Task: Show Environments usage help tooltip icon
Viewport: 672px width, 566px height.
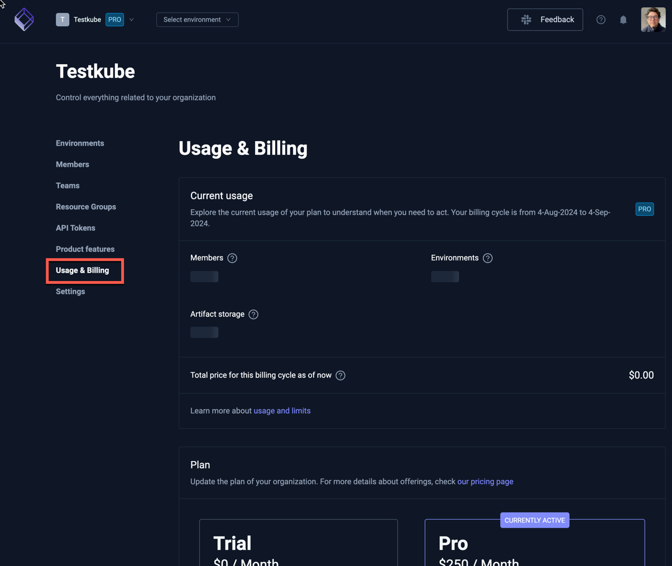Action: 488,258
